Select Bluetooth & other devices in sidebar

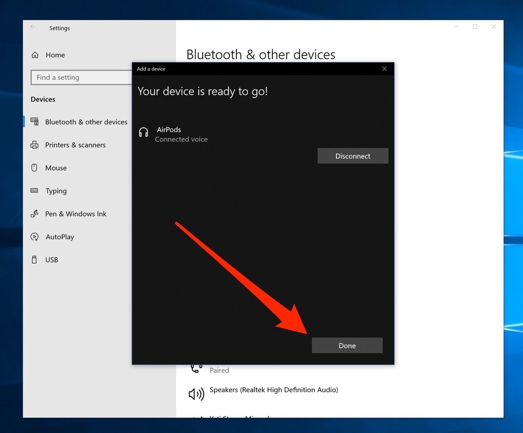pyautogui.click(x=86, y=122)
